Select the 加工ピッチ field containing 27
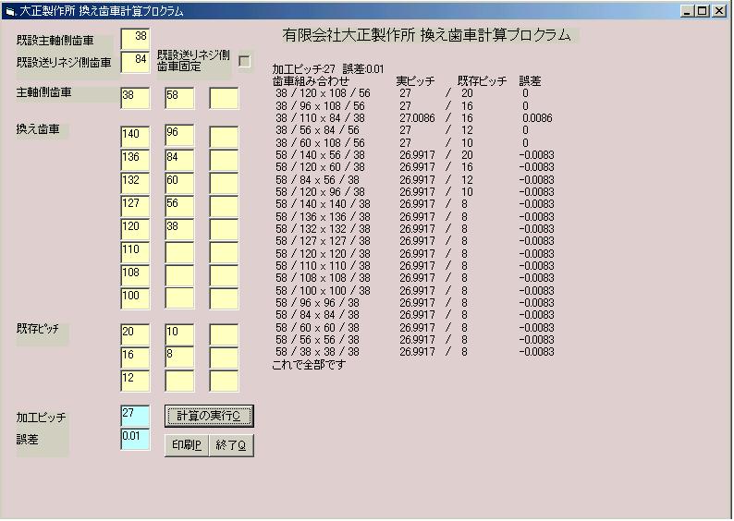The image size is (734, 521). coord(135,416)
